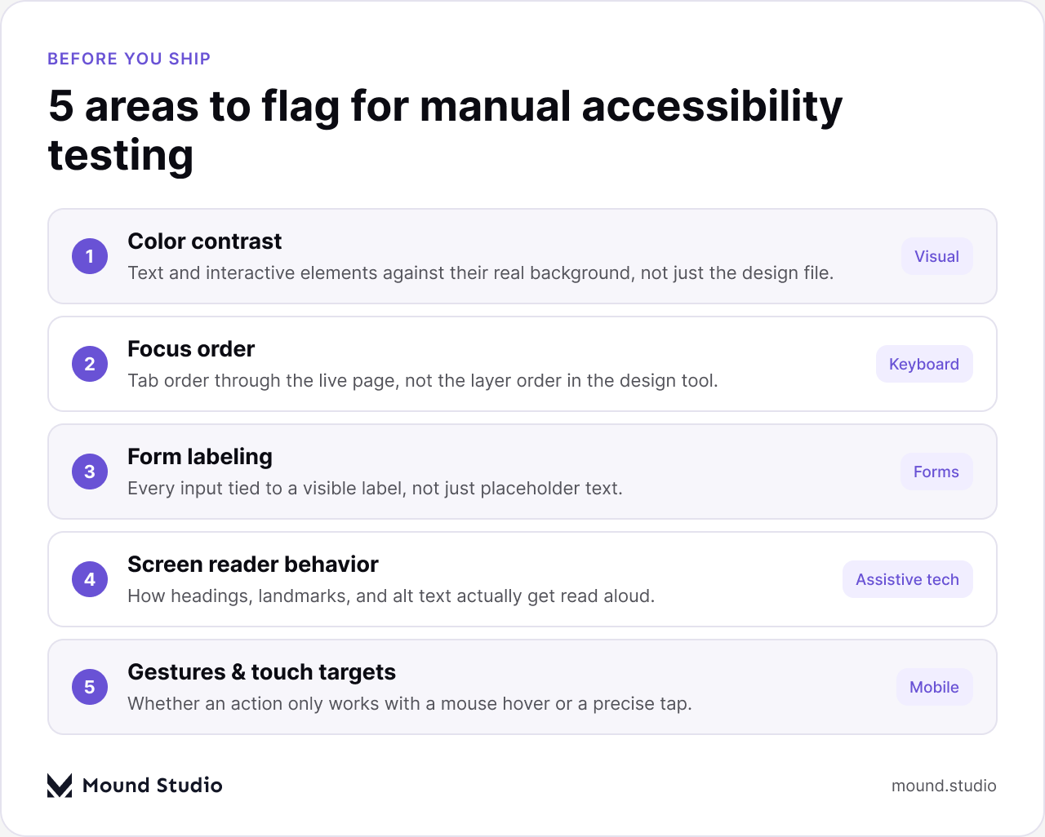This screenshot has width=1045, height=837.
Task: Select the Keyboard tag
Action: pos(924,364)
